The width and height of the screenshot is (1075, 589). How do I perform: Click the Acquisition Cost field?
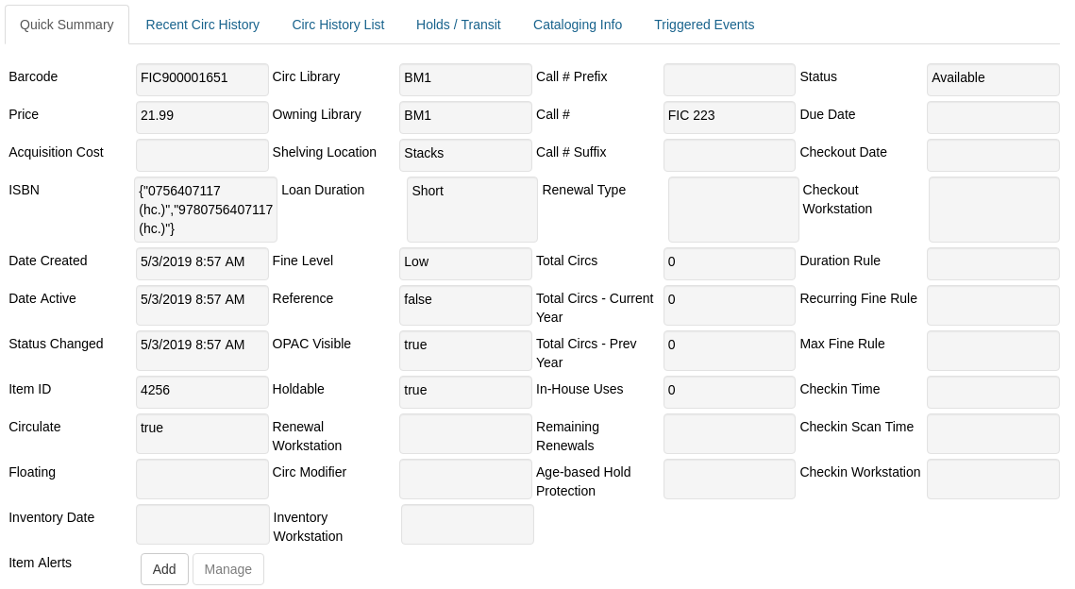pos(202,155)
